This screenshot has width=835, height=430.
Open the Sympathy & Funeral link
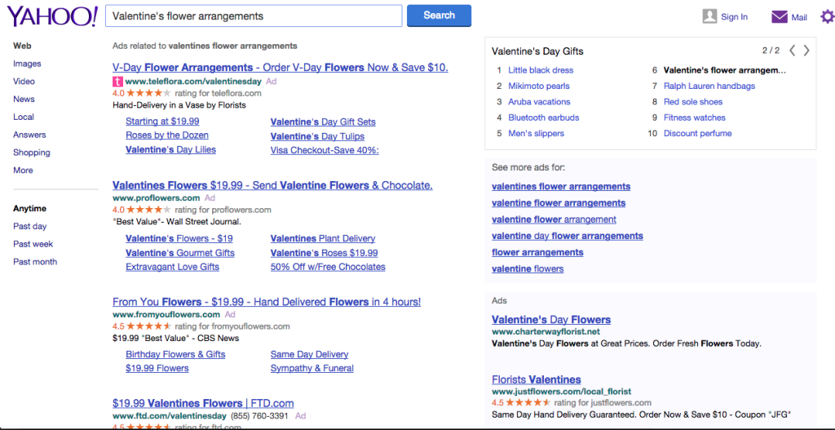click(312, 368)
